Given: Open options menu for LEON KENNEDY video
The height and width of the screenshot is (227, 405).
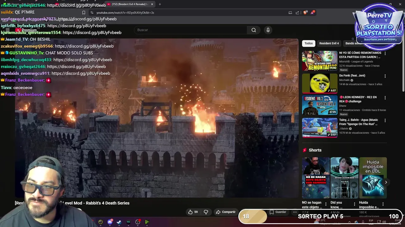Looking at the screenshot, I should pyautogui.click(x=385, y=98).
